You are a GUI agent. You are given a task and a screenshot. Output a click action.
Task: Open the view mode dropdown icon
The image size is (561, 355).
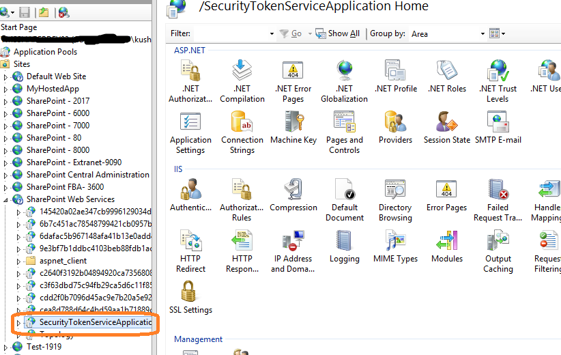click(498, 33)
